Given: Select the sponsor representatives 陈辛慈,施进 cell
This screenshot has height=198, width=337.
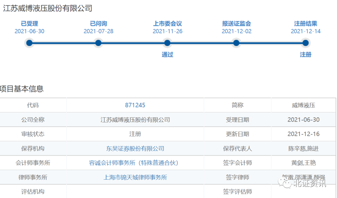Looking at the screenshot, I should 303,148.
